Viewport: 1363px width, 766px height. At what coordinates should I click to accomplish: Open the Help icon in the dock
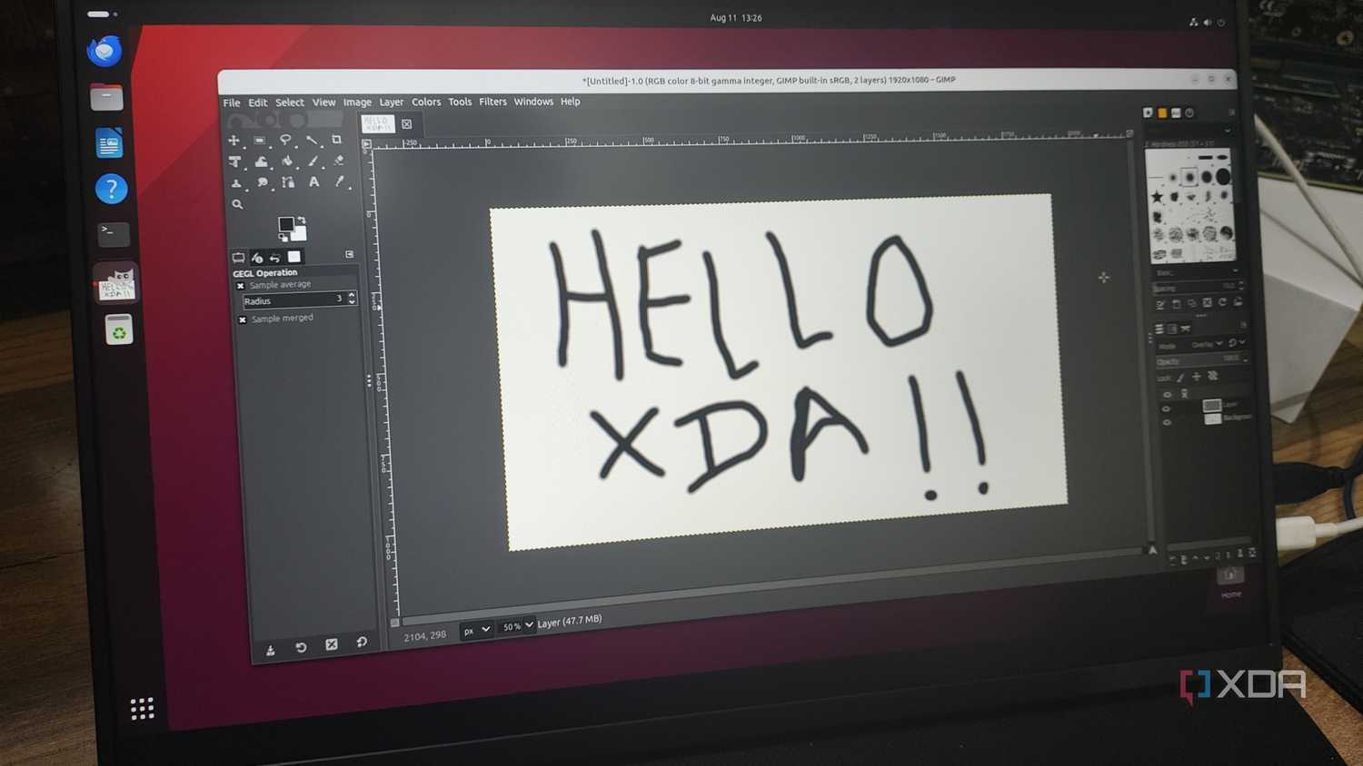(x=111, y=189)
